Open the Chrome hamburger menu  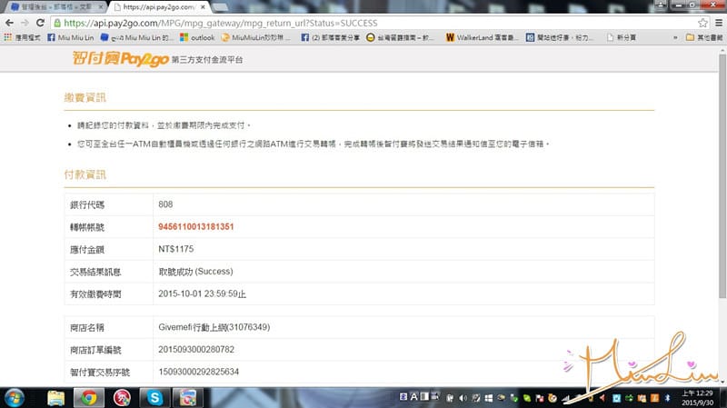pyautogui.click(x=718, y=23)
